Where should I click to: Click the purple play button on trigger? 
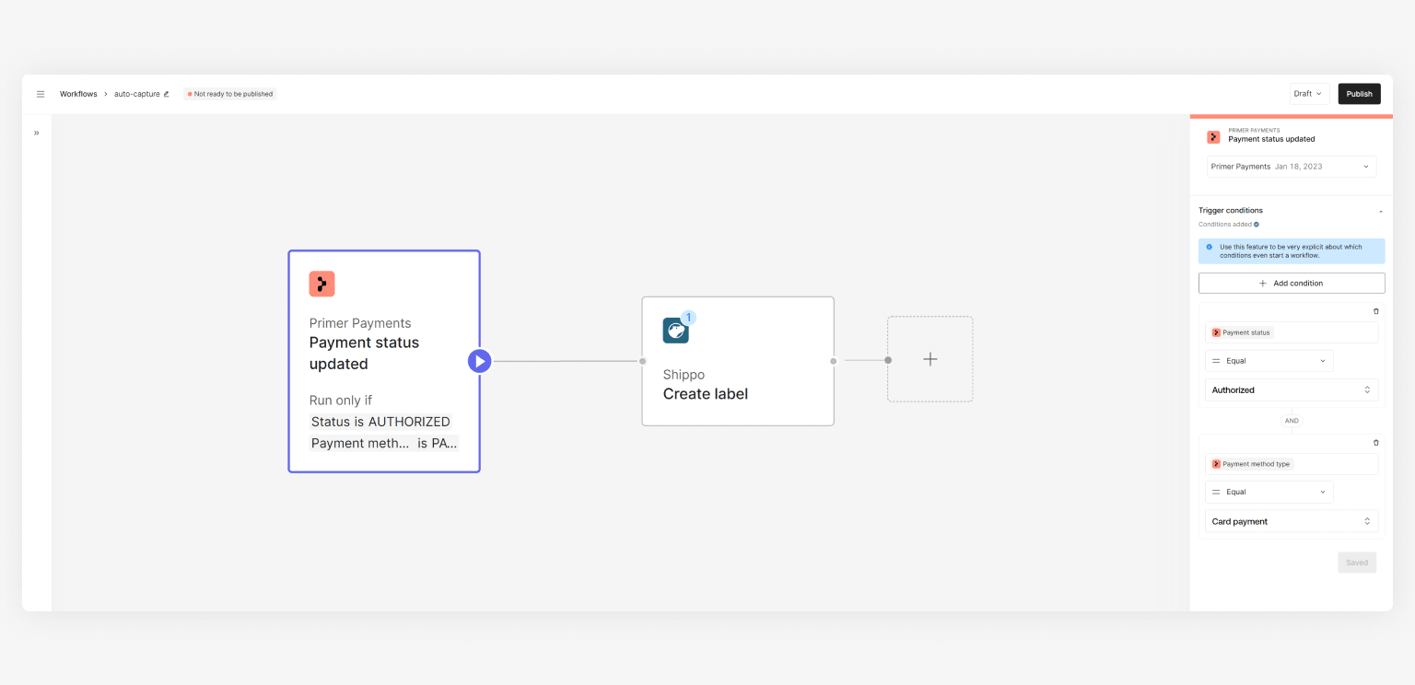click(x=479, y=361)
